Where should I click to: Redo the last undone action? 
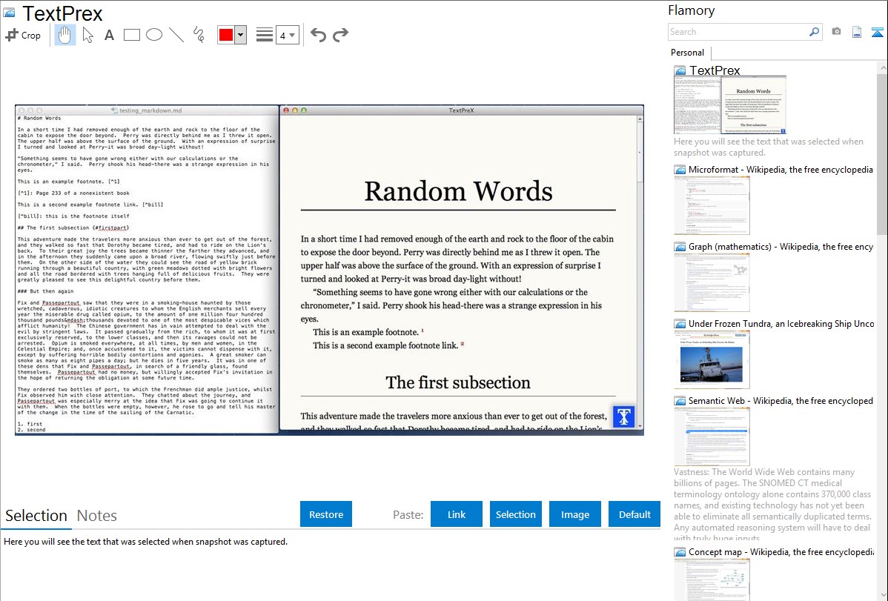340,35
